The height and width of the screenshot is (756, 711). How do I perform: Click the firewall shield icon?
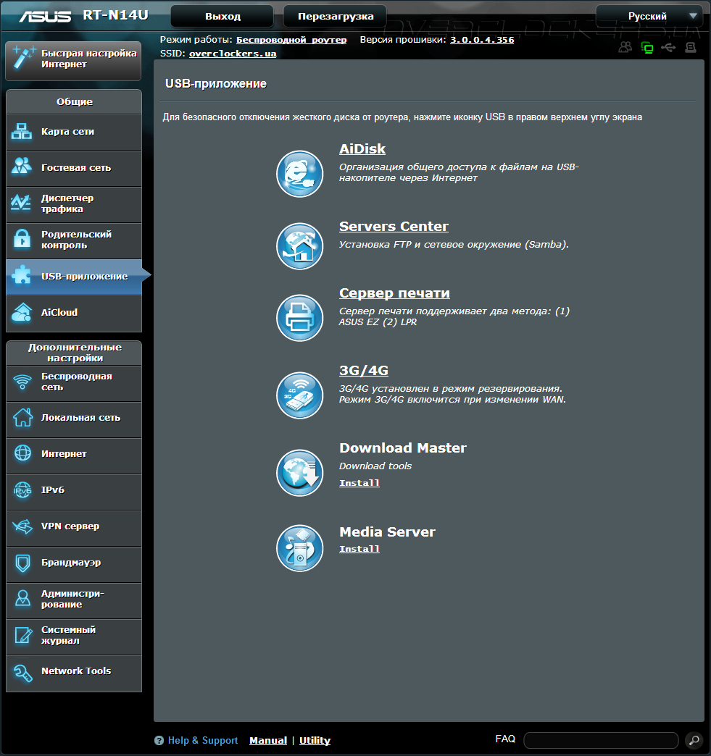point(22,563)
